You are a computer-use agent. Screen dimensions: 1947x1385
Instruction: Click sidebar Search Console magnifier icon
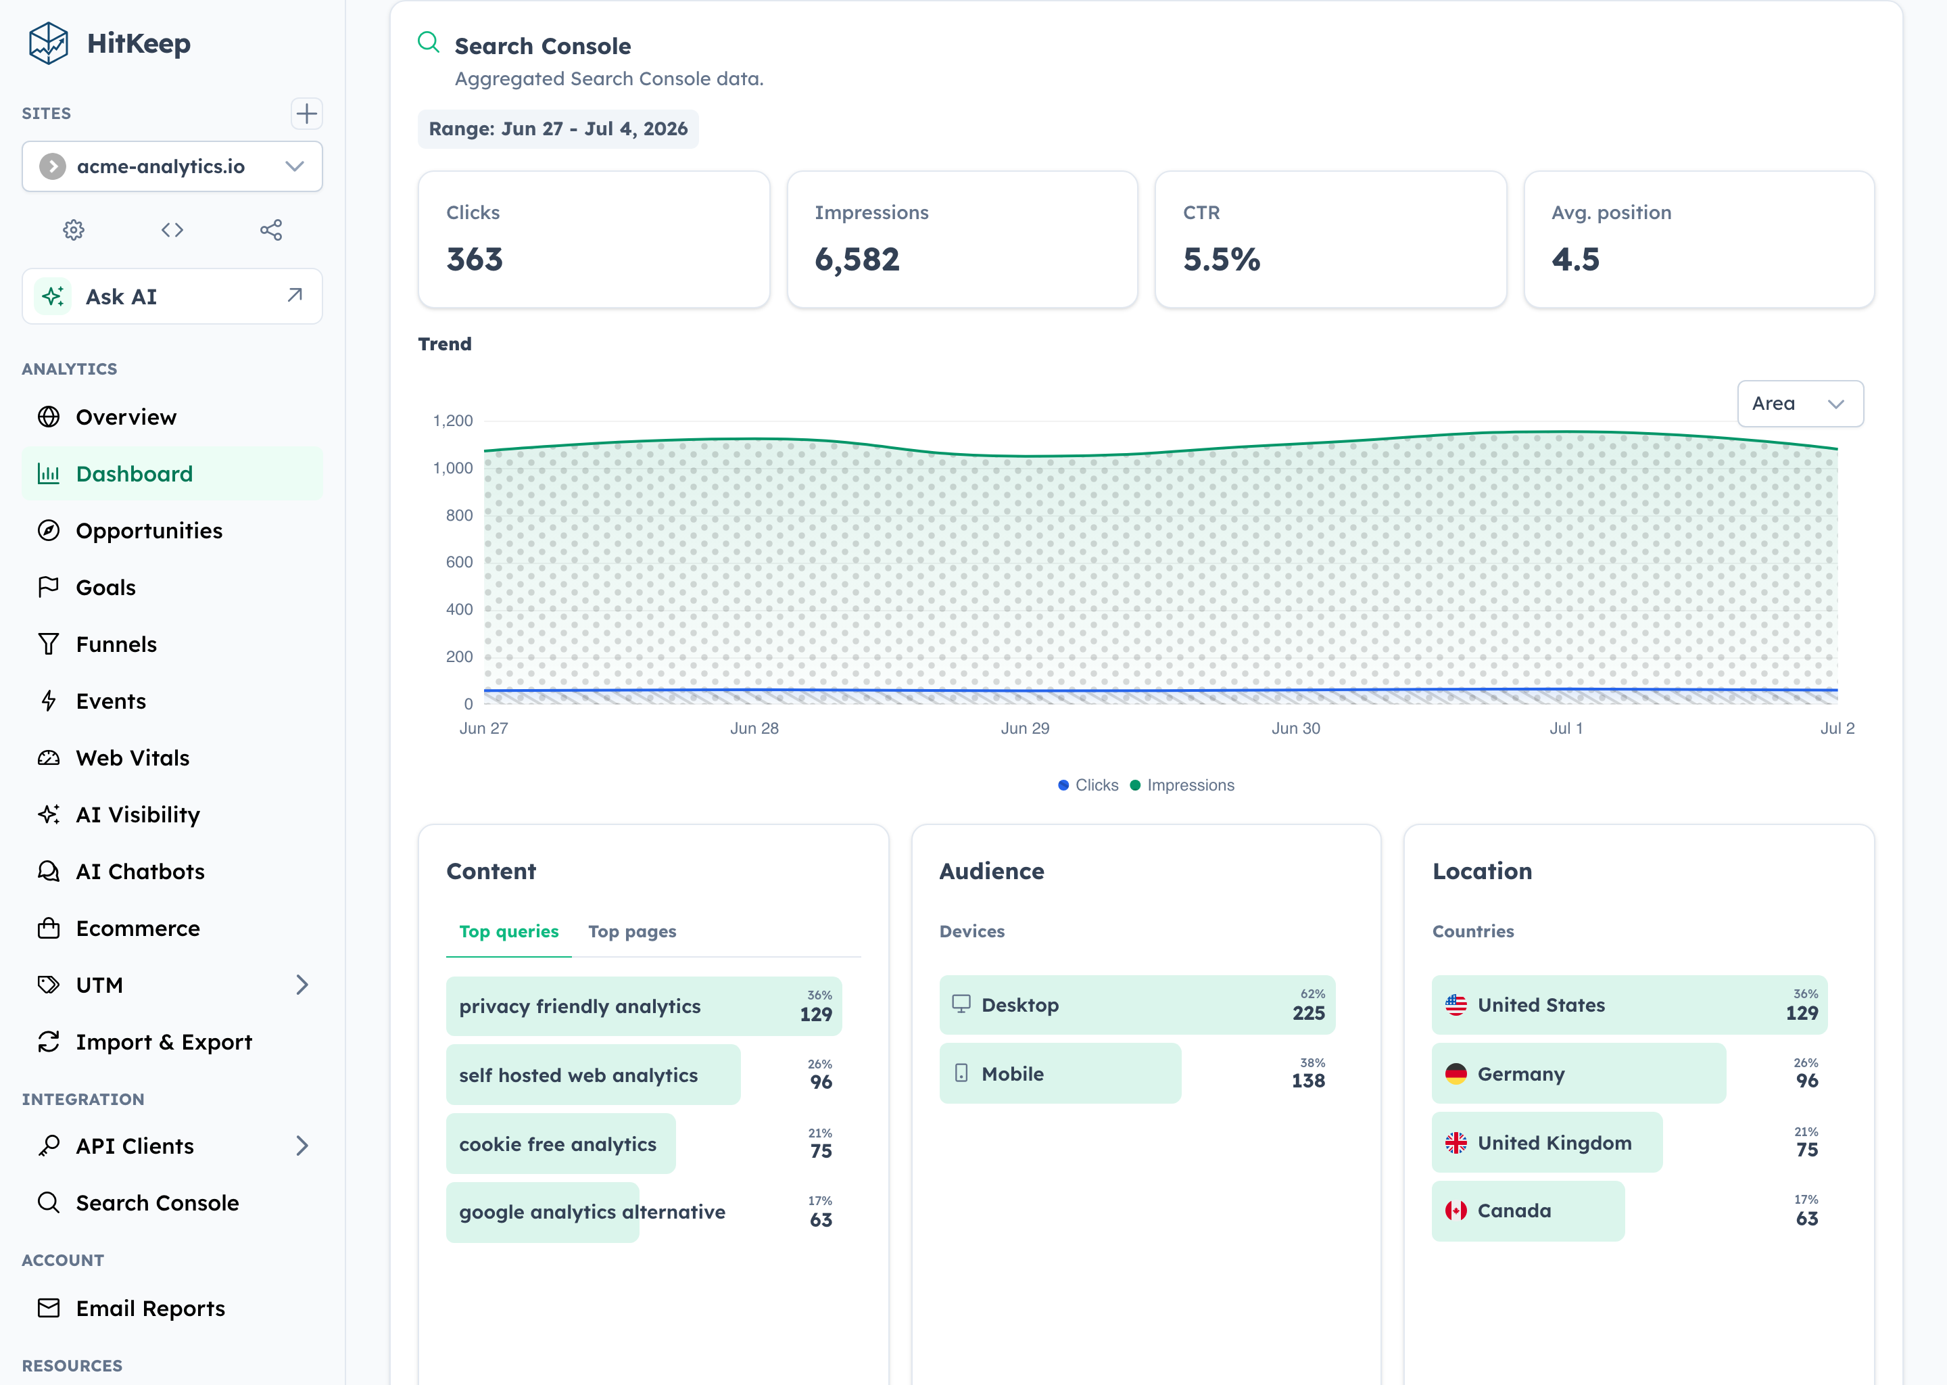click(49, 1202)
